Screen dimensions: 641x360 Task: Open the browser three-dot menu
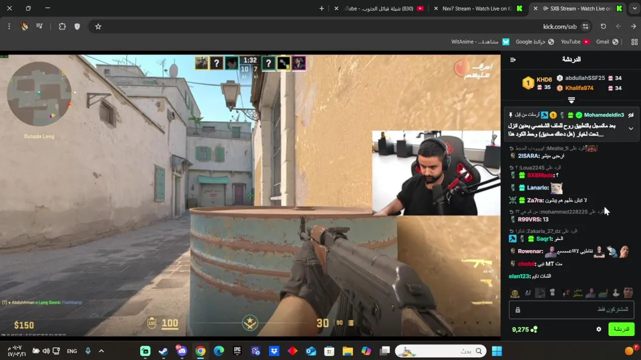[9, 26]
